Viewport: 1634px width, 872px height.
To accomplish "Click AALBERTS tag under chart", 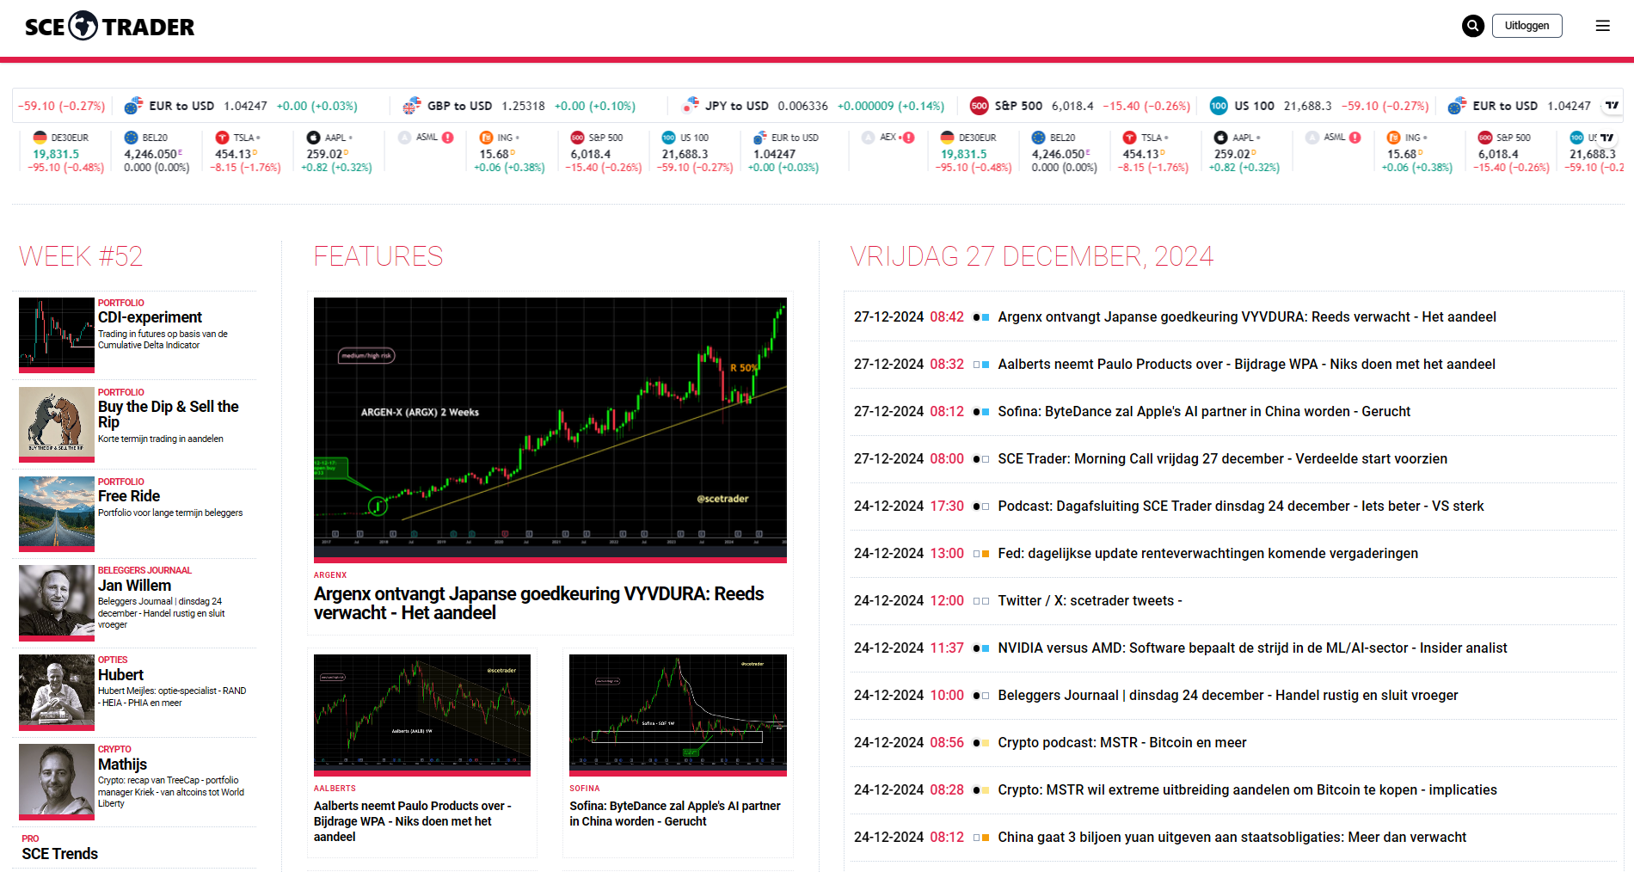I will click(335, 789).
